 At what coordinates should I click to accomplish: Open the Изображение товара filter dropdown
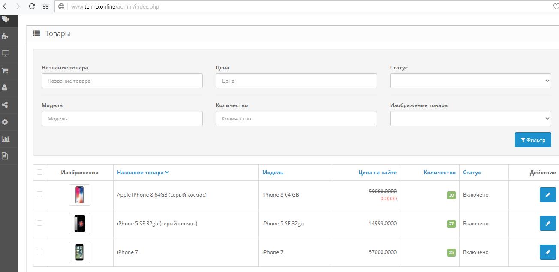point(470,119)
